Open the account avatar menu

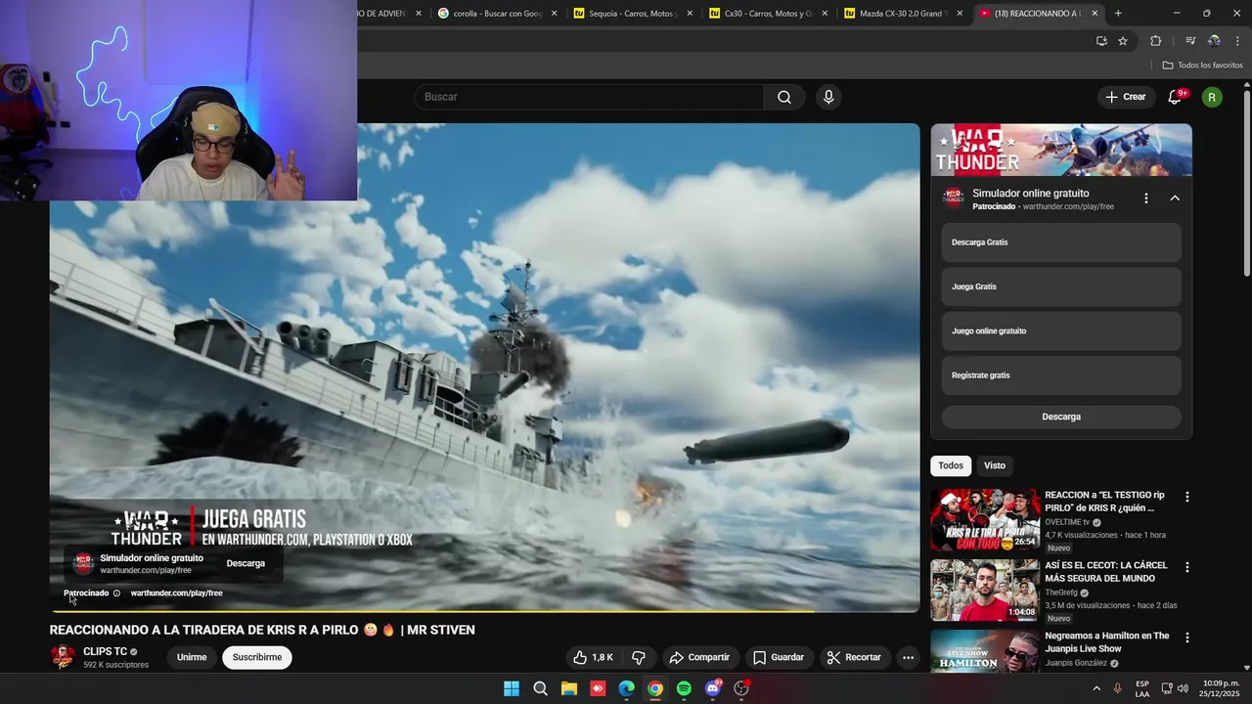[x=1212, y=97]
